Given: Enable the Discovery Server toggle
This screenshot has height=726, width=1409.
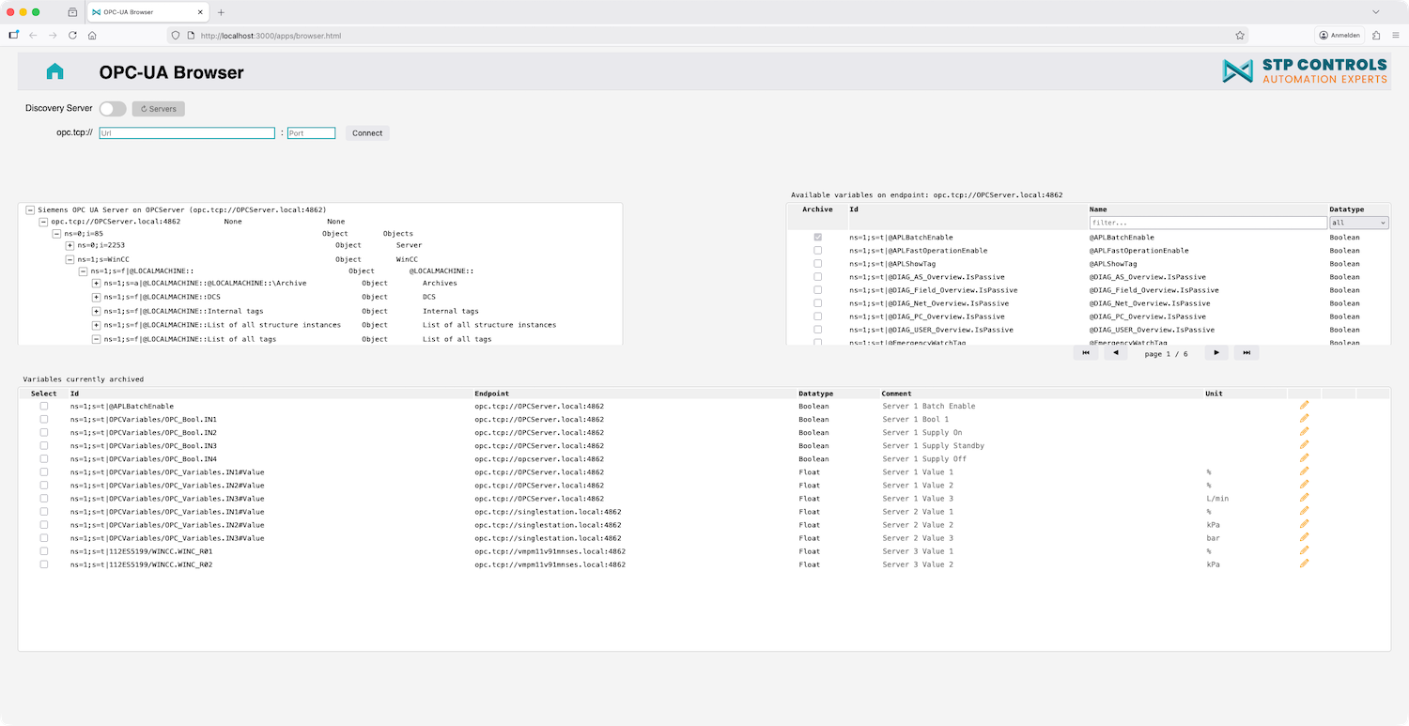Looking at the screenshot, I should 113,108.
